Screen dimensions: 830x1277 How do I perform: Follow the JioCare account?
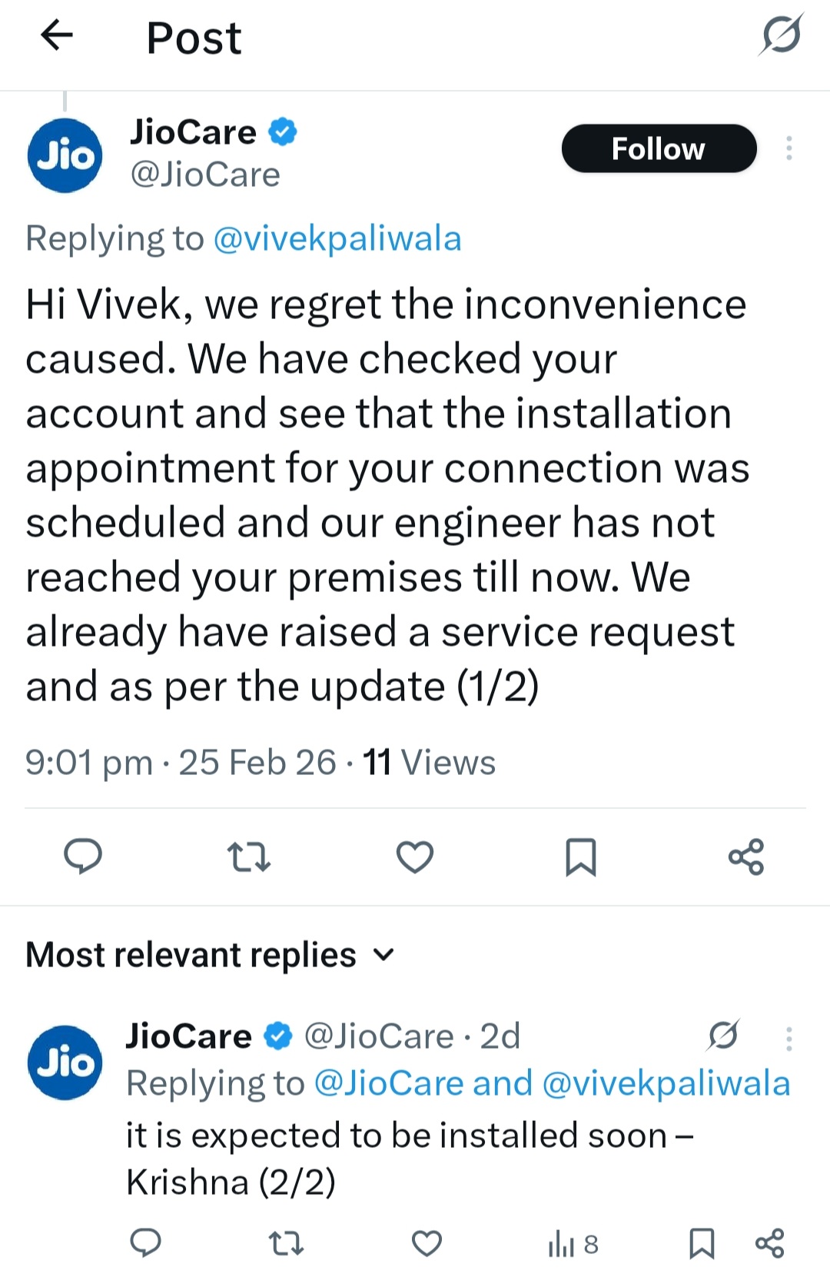[659, 148]
